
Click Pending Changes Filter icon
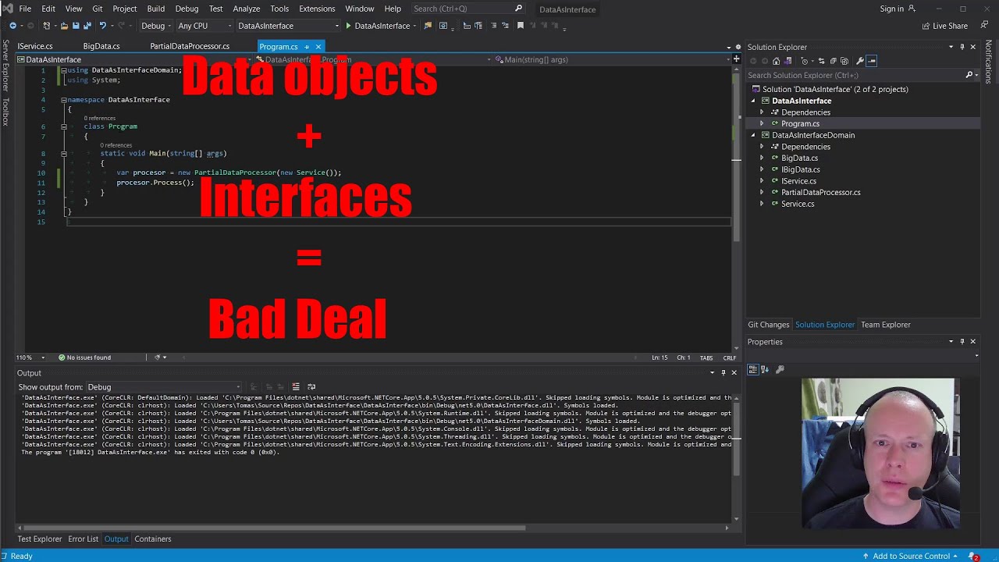point(805,61)
